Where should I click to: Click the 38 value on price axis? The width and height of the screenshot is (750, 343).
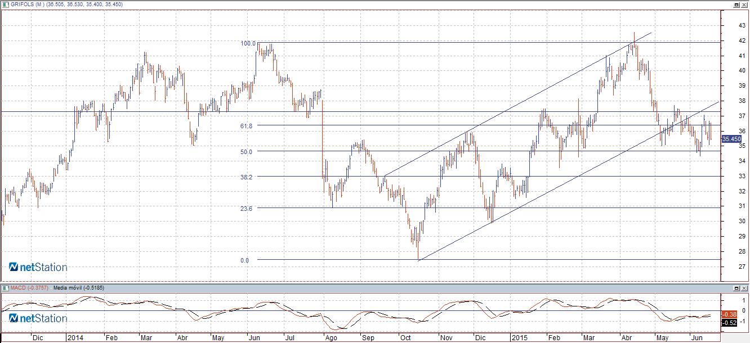click(742, 101)
